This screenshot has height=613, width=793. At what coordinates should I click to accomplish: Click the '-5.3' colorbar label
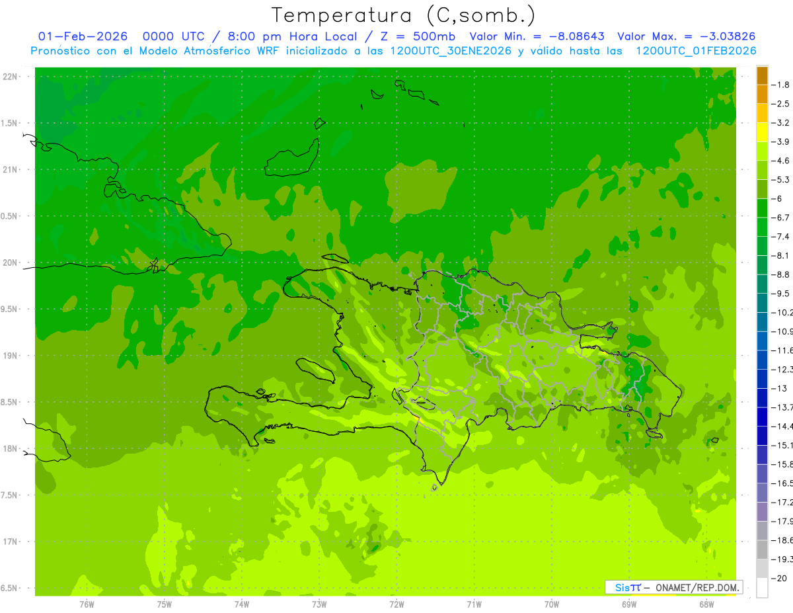point(782,180)
